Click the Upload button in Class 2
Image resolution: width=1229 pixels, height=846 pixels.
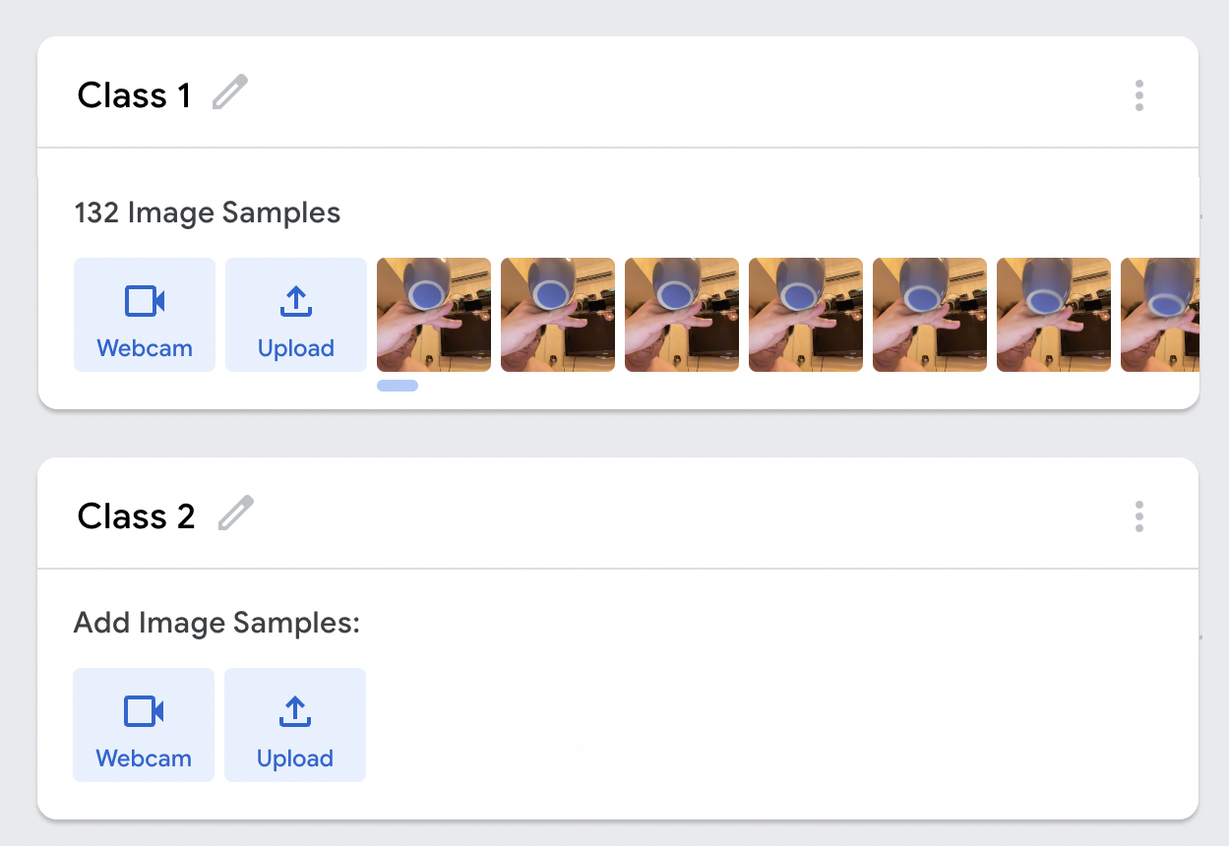point(295,725)
